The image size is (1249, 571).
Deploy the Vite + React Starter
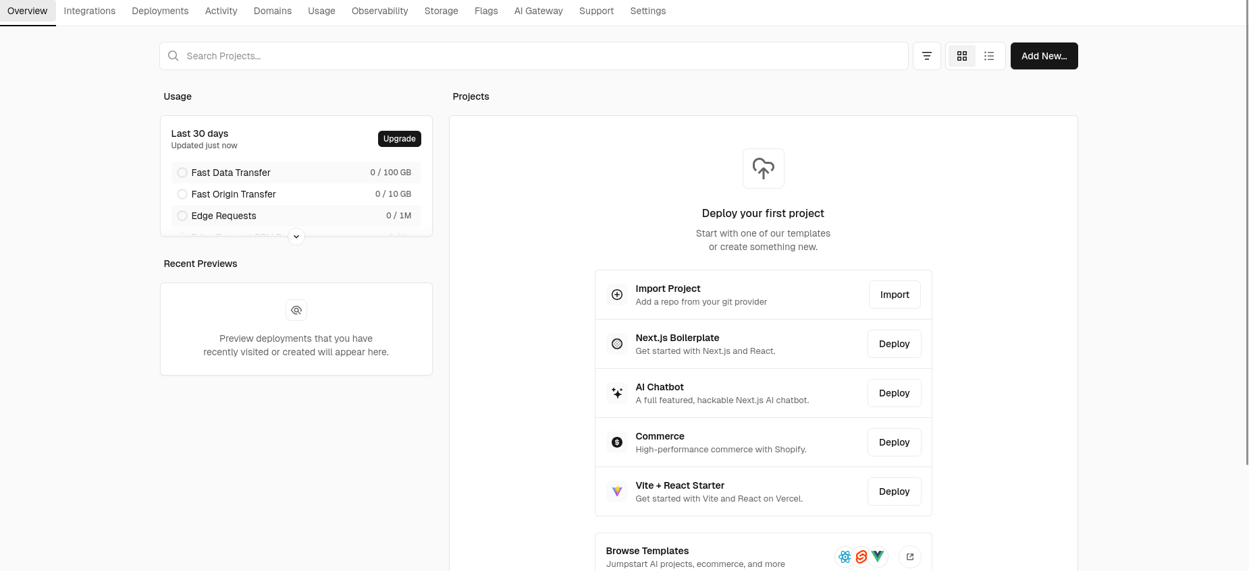[x=895, y=491]
